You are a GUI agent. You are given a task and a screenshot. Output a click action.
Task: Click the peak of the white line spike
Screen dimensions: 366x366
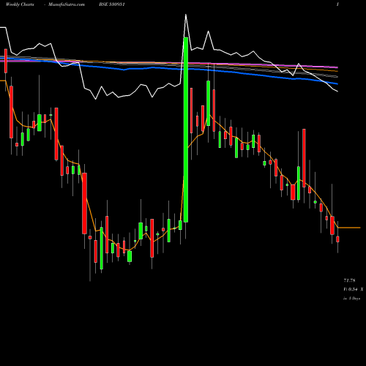tap(186, 15)
